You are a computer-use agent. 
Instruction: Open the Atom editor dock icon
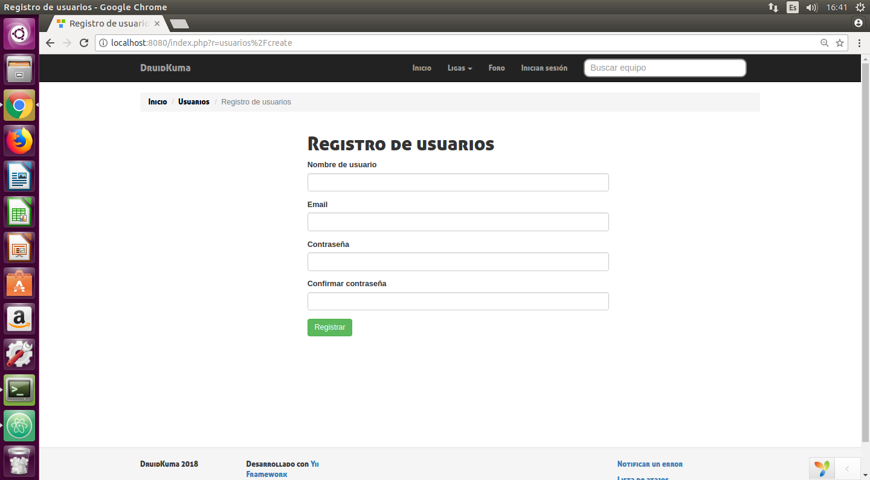pyautogui.click(x=20, y=426)
